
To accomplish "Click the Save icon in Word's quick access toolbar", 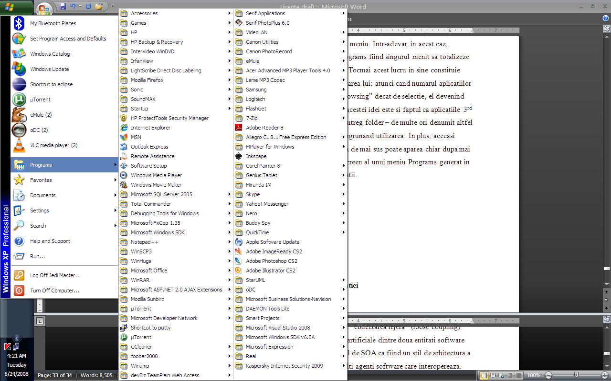I will 63,7.
